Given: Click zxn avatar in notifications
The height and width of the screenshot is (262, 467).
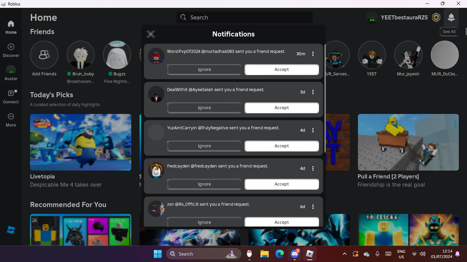Looking at the screenshot, I should (x=156, y=209).
